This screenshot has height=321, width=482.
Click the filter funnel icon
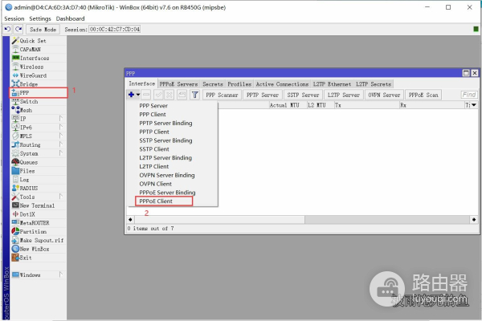195,95
